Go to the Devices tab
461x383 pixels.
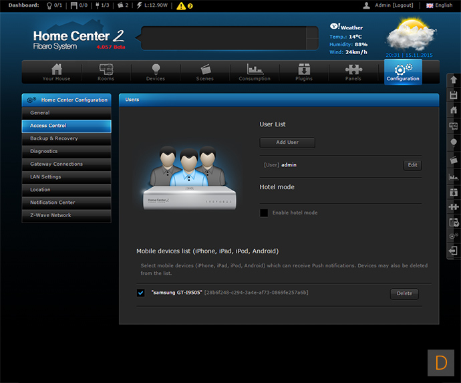click(x=156, y=72)
